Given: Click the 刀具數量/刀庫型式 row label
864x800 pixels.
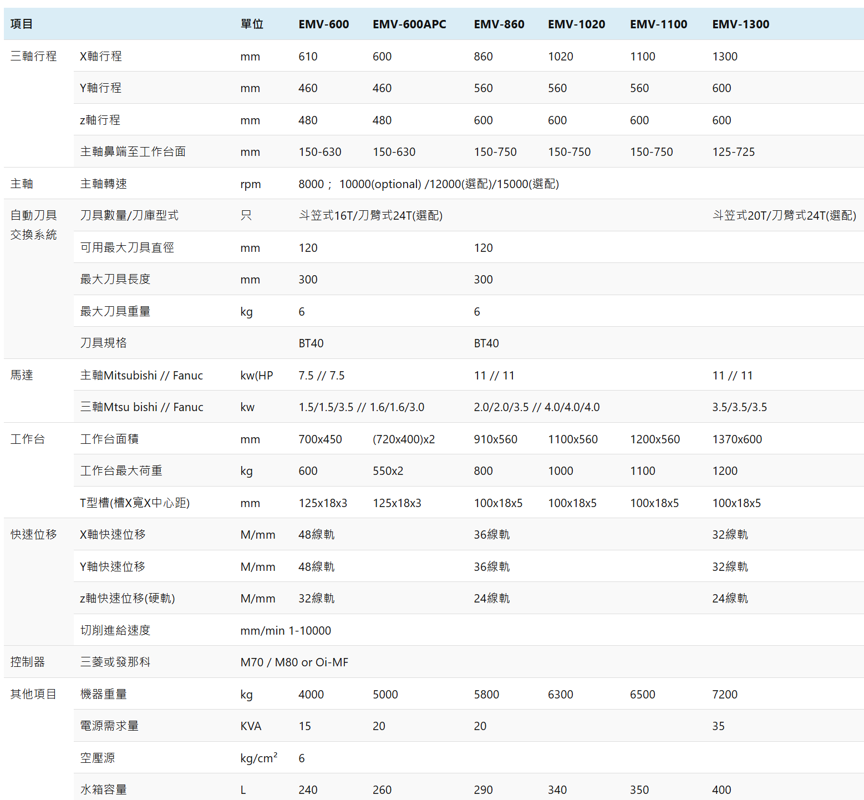Looking at the screenshot, I should (x=129, y=215).
